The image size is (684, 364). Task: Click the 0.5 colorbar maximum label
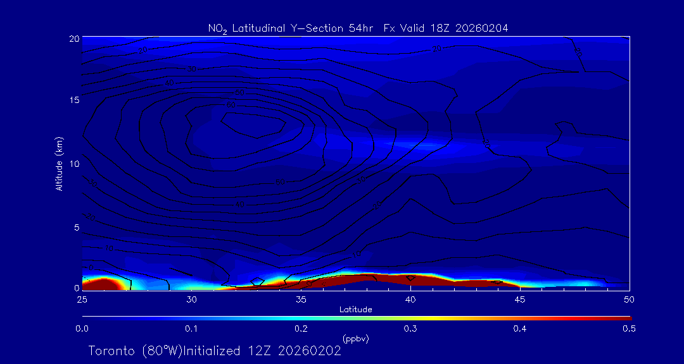click(630, 329)
